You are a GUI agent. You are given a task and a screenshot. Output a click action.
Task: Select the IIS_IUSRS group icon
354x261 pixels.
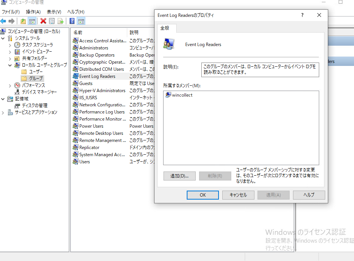point(76,98)
